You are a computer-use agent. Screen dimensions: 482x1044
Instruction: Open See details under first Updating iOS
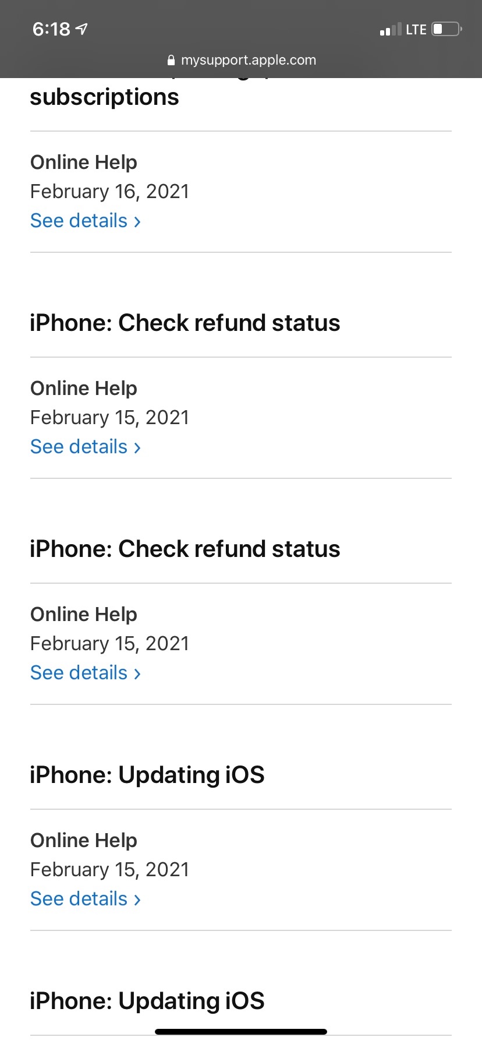pos(79,899)
